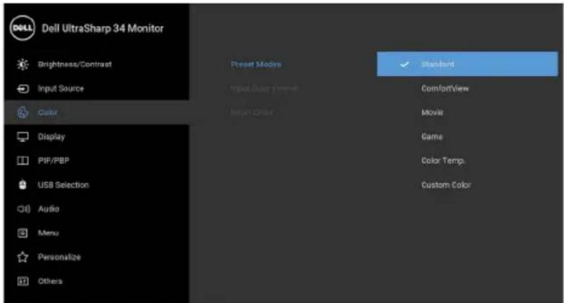Click the Dell UltraSharp 34 Monitor title

(103, 28)
